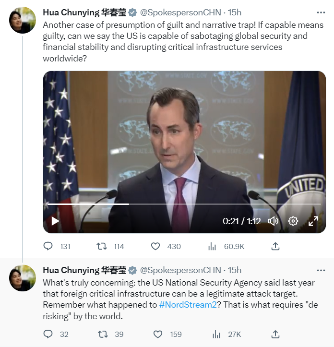Image resolution: width=334 pixels, height=347 pixels.
Task: Reply to the first tweet
Action: pos(48,246)
